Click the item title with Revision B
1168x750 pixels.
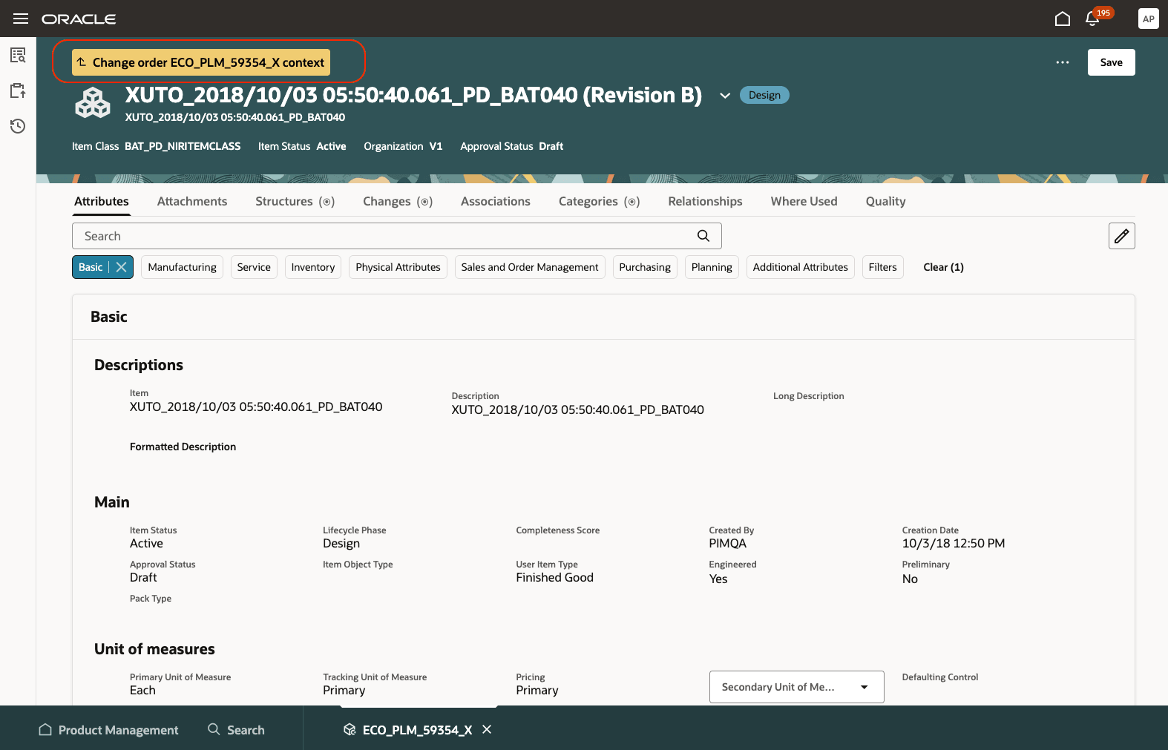(x=413, y=95)
